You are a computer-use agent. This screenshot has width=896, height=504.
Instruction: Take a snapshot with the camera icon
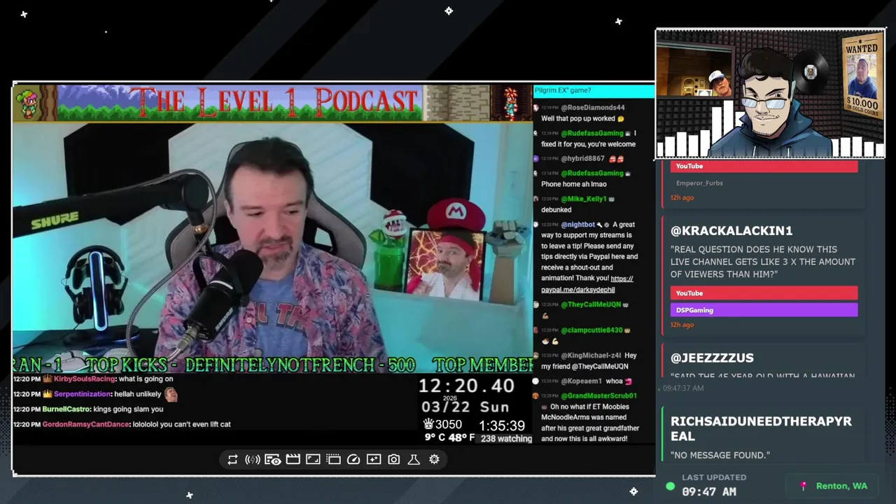(x=394, y=459)
